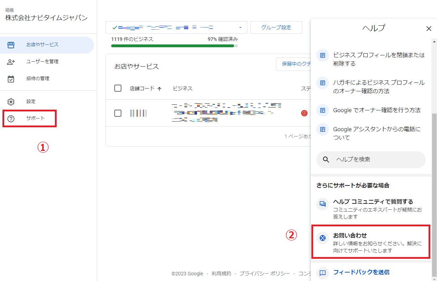Click the グループ設定 button

coord(276,28)
